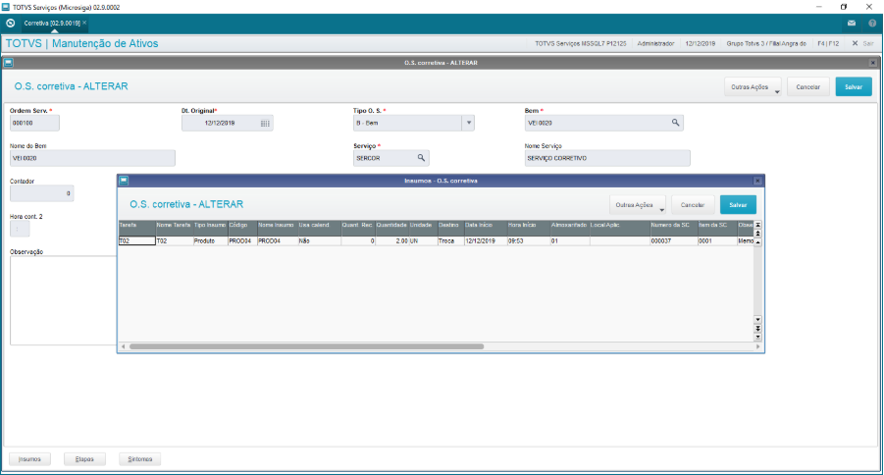Image resolution: width=884 pixels, height=475 pixels.
Task: Click Salvar in the Insumos dialog
Action: [x=738, y=205]
